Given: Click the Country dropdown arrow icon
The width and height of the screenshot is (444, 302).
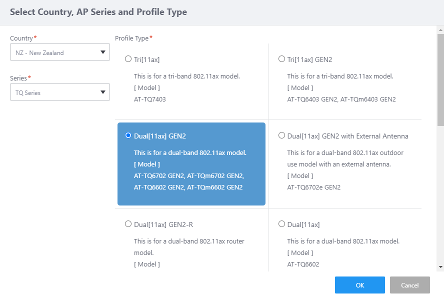Looking at the screenshot, I should tap(103, 52).
